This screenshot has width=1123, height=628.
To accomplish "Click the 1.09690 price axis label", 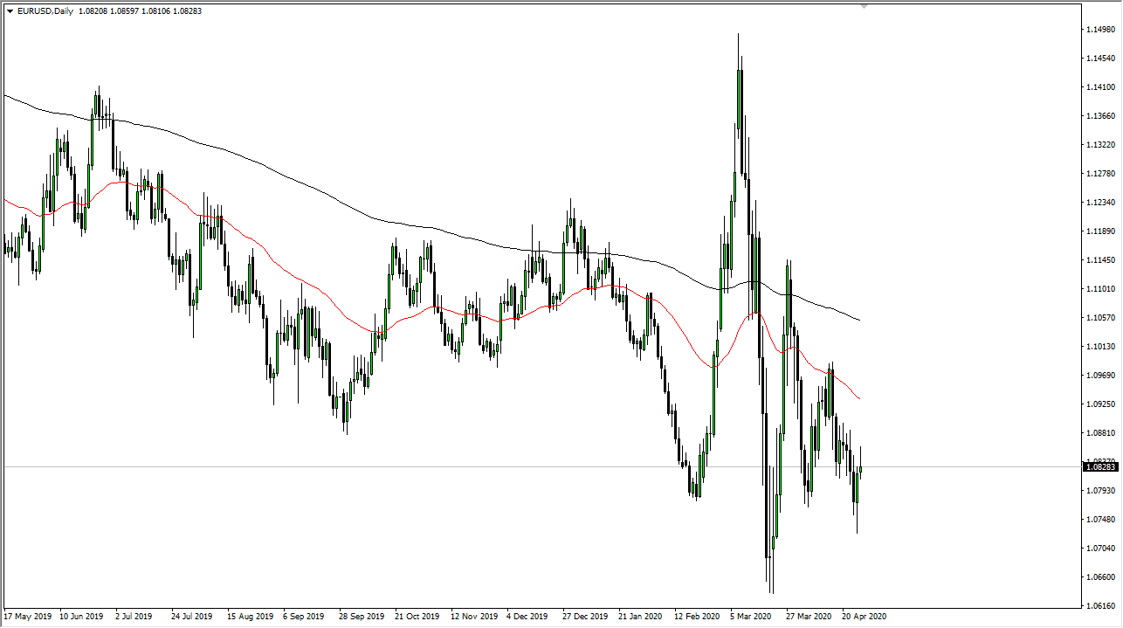I will (1101, 376).
